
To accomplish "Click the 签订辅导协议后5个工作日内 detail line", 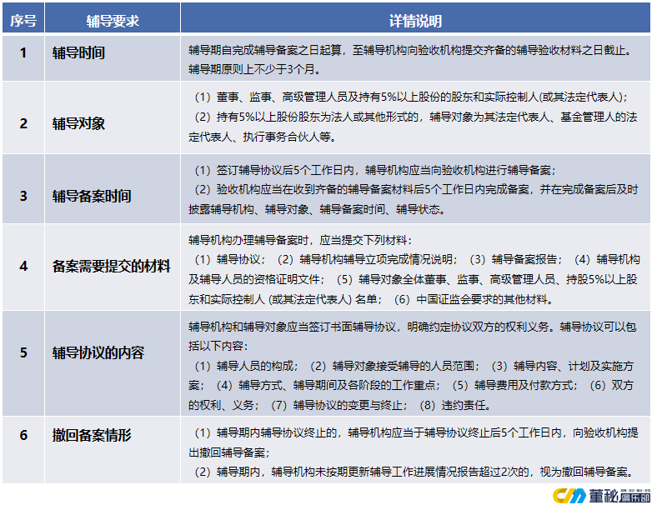I will click(x=374, y=170).
